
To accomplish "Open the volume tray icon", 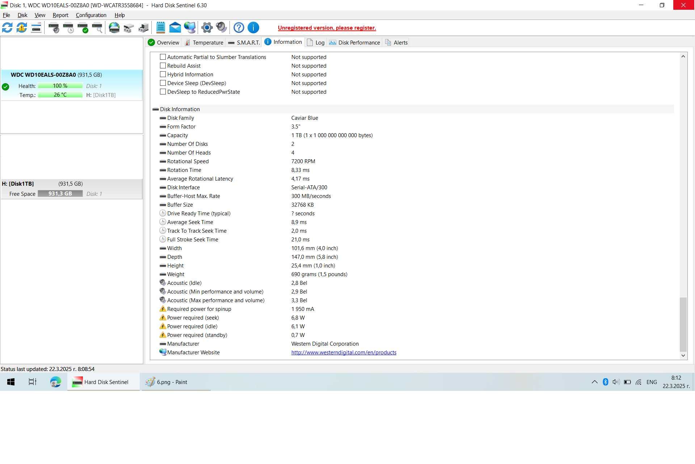I will [616, 382].
